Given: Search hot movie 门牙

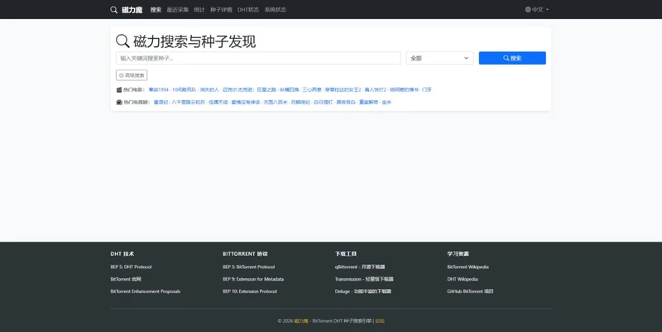Looking at the screenshot, I should (x=427, y=89).
